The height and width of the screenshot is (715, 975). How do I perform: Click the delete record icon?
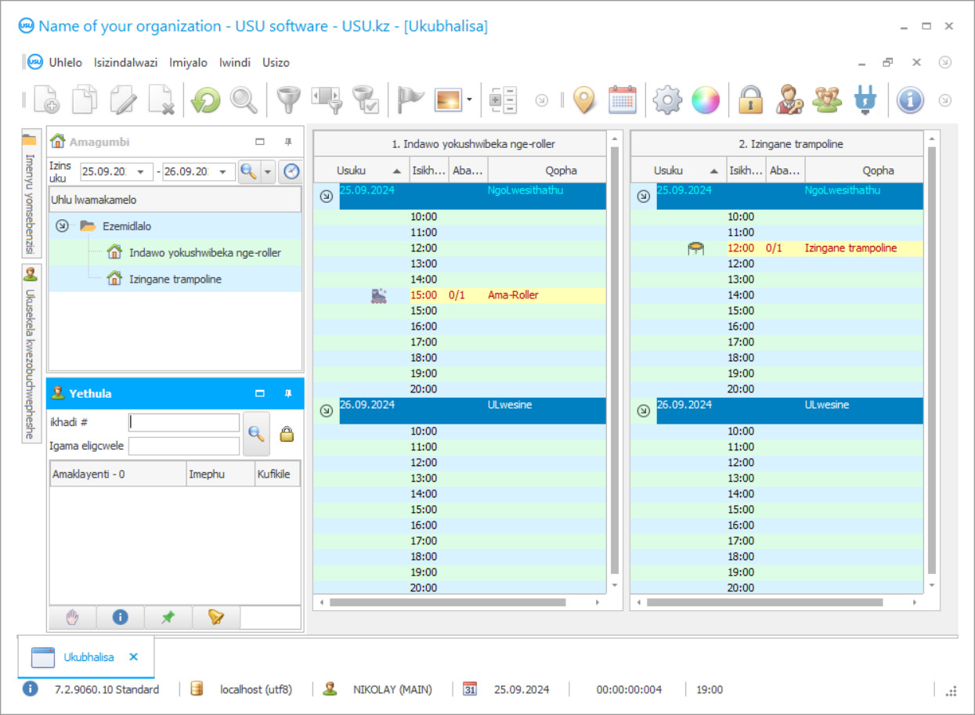[162, 100]
